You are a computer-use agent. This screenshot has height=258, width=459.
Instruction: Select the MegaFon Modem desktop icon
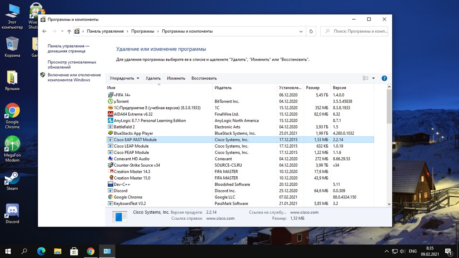click(12, 149)
